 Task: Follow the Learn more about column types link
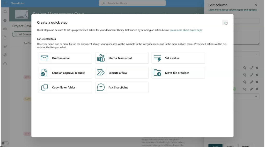pos(233,10)
